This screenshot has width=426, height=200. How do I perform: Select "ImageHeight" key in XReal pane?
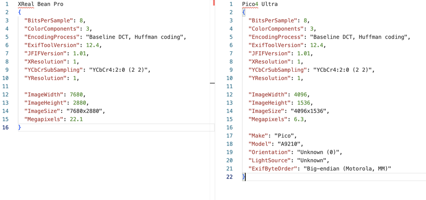(x=46, y=103)
